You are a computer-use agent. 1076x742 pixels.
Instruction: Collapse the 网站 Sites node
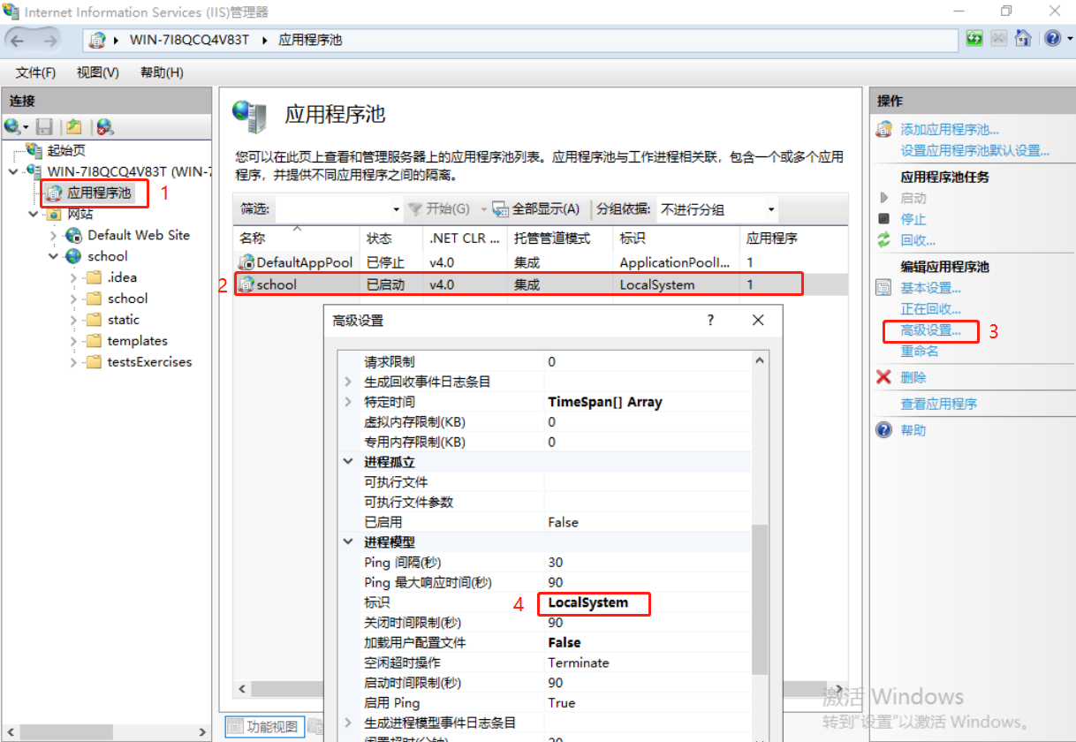point(33,214)
